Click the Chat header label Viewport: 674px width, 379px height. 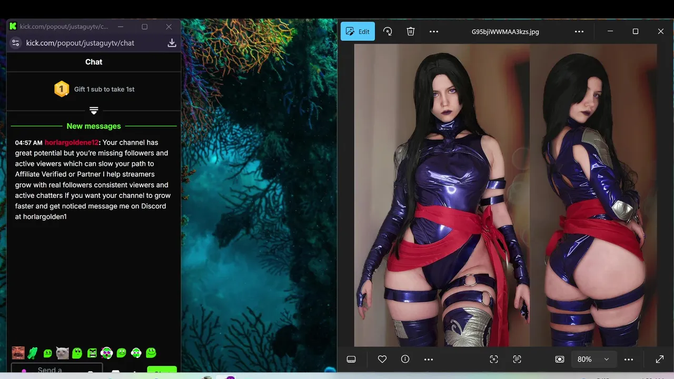click(94, 62)
